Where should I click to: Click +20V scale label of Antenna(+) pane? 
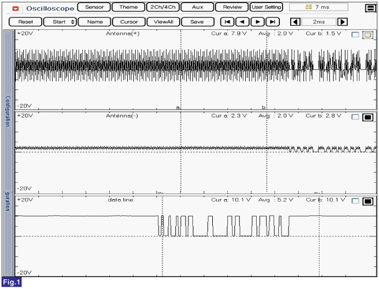coord(25,34)
